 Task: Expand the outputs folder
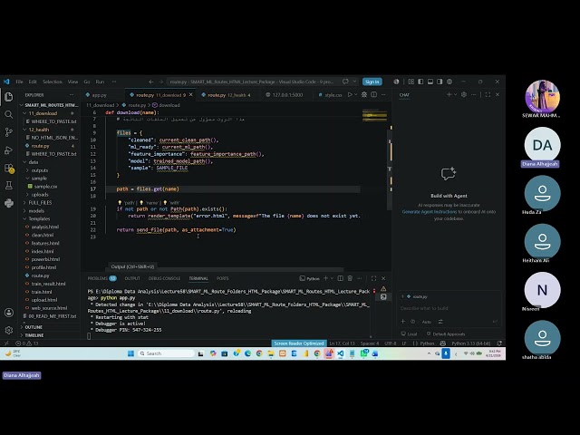point(40,170)
